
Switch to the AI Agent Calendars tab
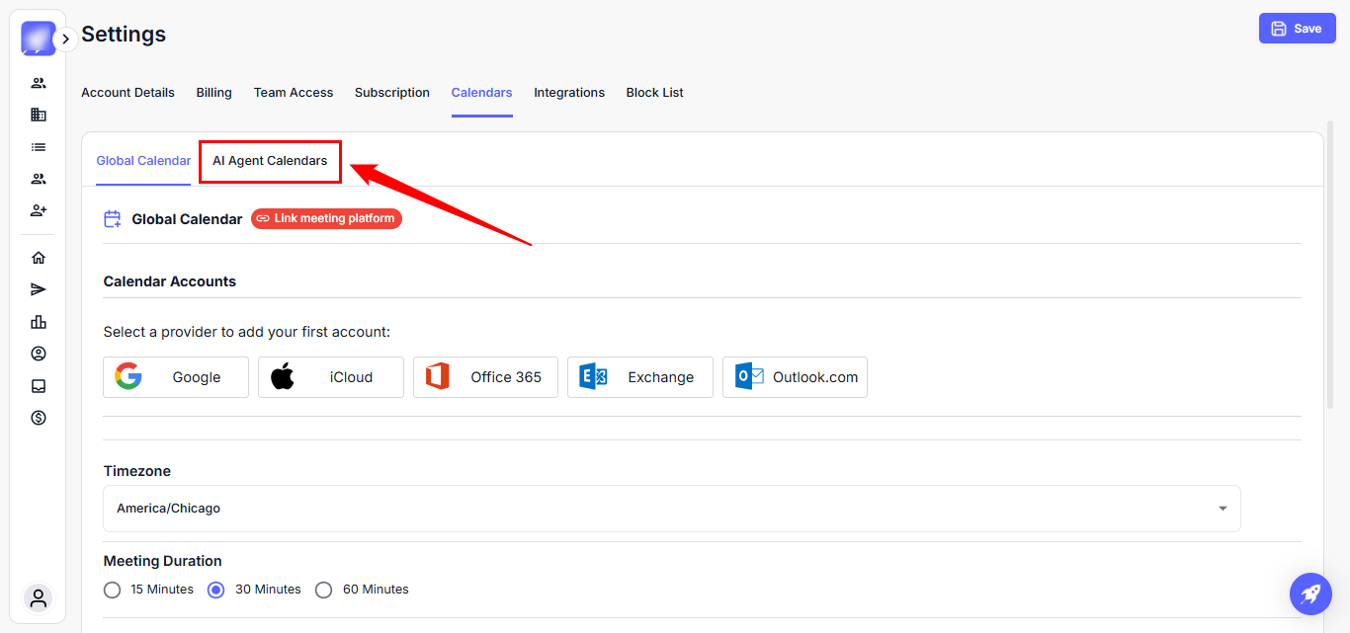tap(270, 161)
